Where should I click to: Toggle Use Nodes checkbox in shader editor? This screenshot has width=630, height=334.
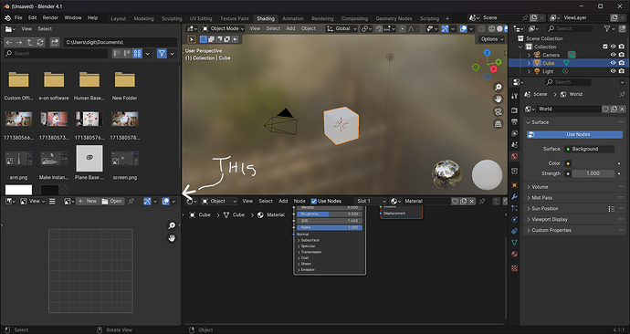(x=314, y=201)
